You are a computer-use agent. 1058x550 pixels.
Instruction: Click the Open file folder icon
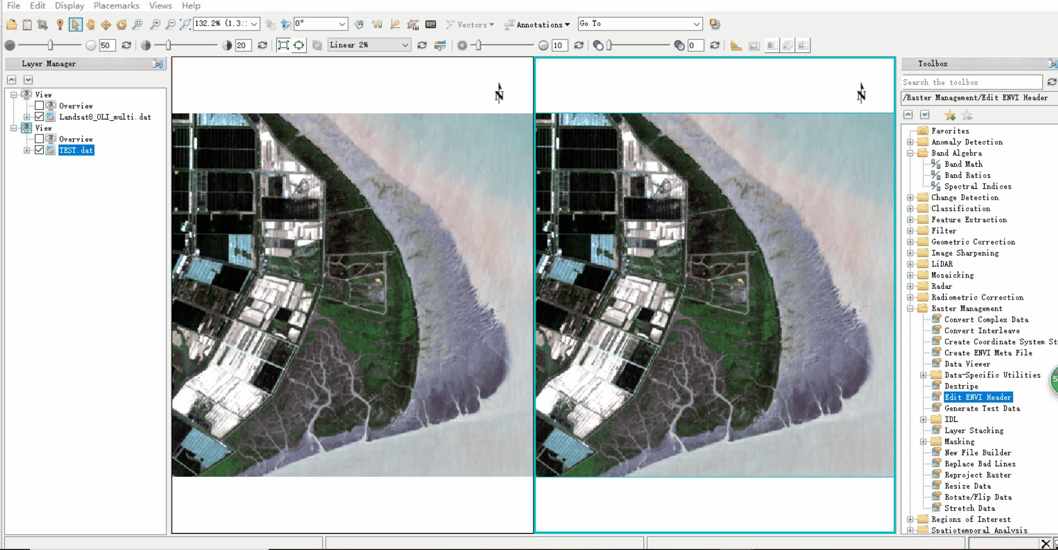point(12,24)
